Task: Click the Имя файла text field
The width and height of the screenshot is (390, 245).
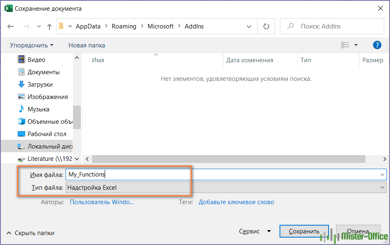Action: pos(223,174)
